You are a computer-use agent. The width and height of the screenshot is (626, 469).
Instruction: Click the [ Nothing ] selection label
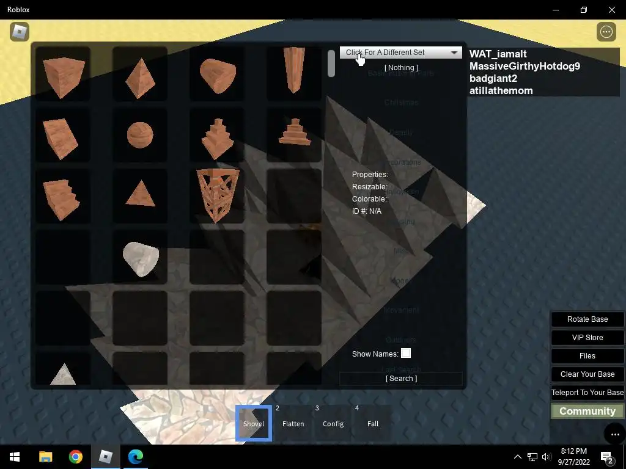tap(401, 68)
